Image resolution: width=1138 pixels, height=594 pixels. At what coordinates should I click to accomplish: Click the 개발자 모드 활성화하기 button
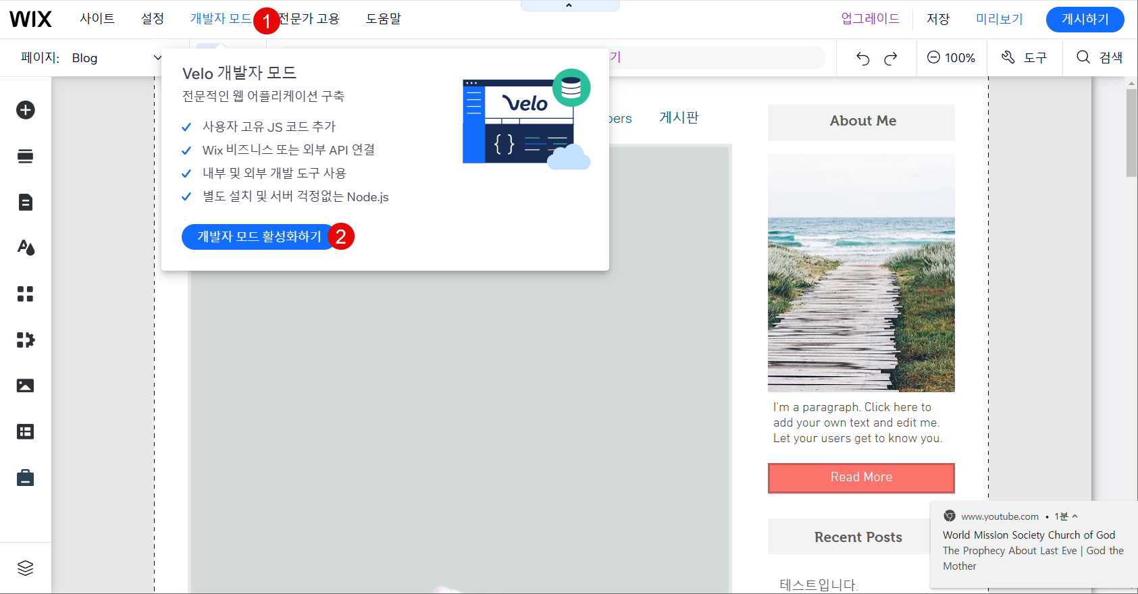tap(259, 237)
